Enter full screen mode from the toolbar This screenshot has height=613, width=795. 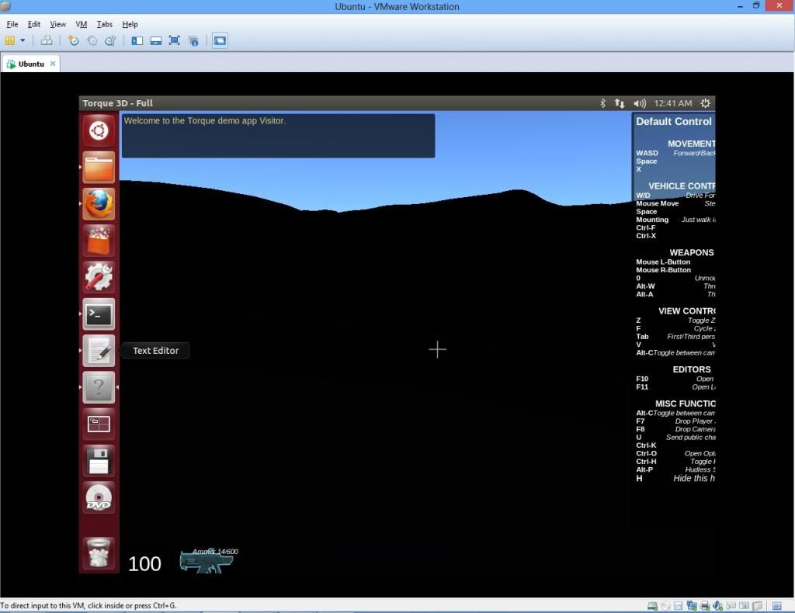(175, 40)
